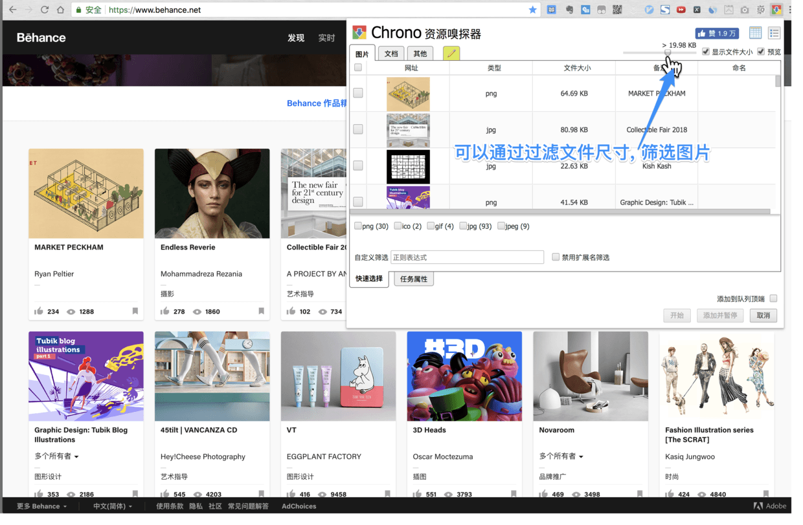Open Ryan Peltier's profile link

click(54, 274)
